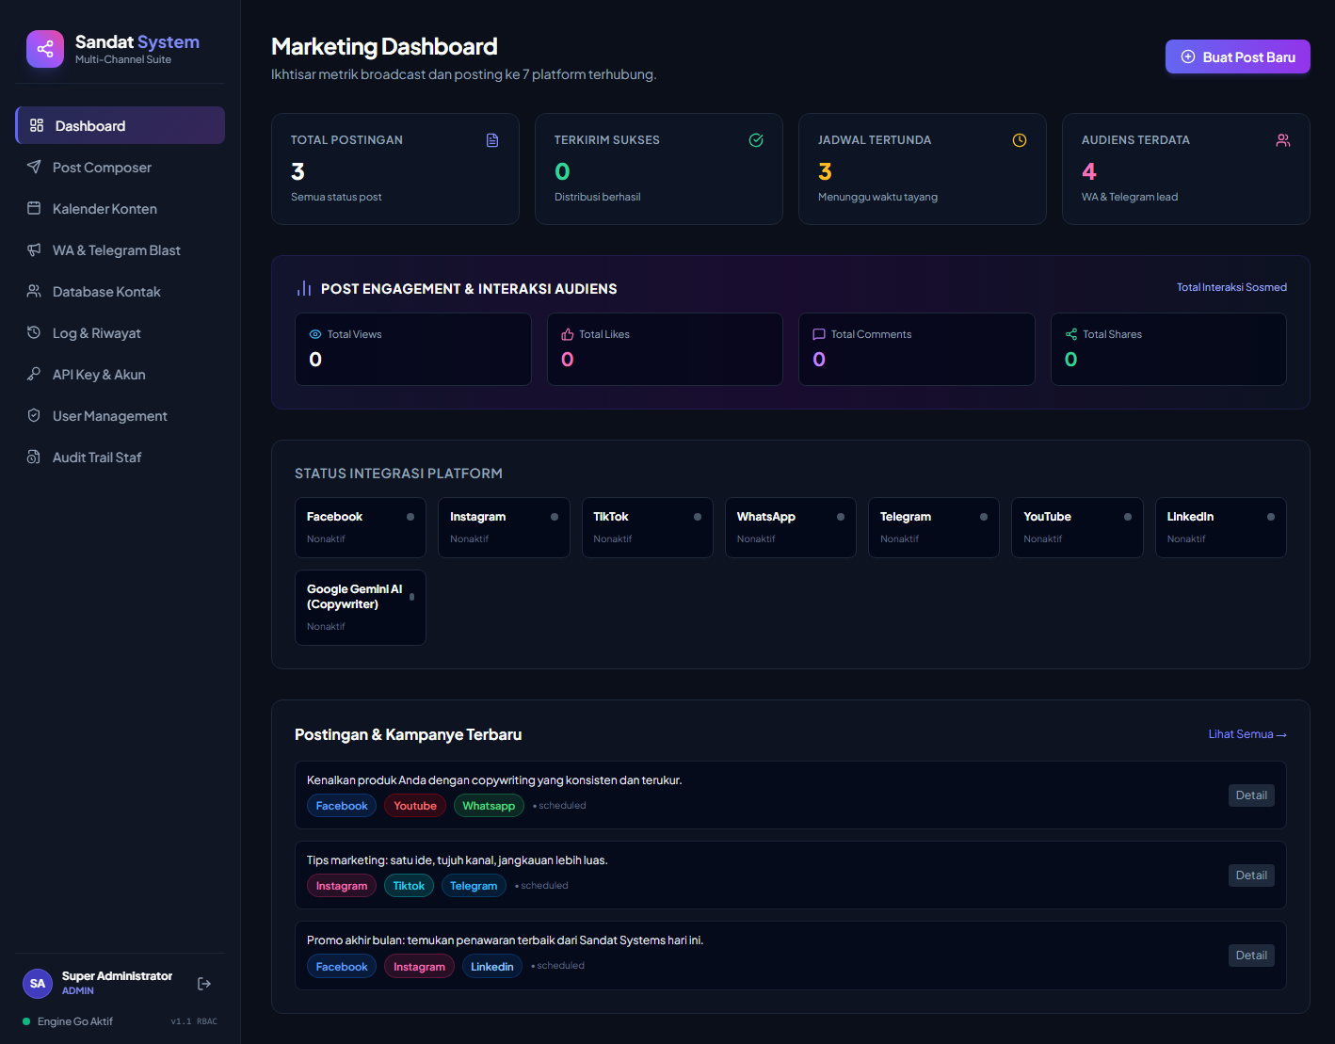
Task: Click the User Management shield icon
Action: coord(34,415)
